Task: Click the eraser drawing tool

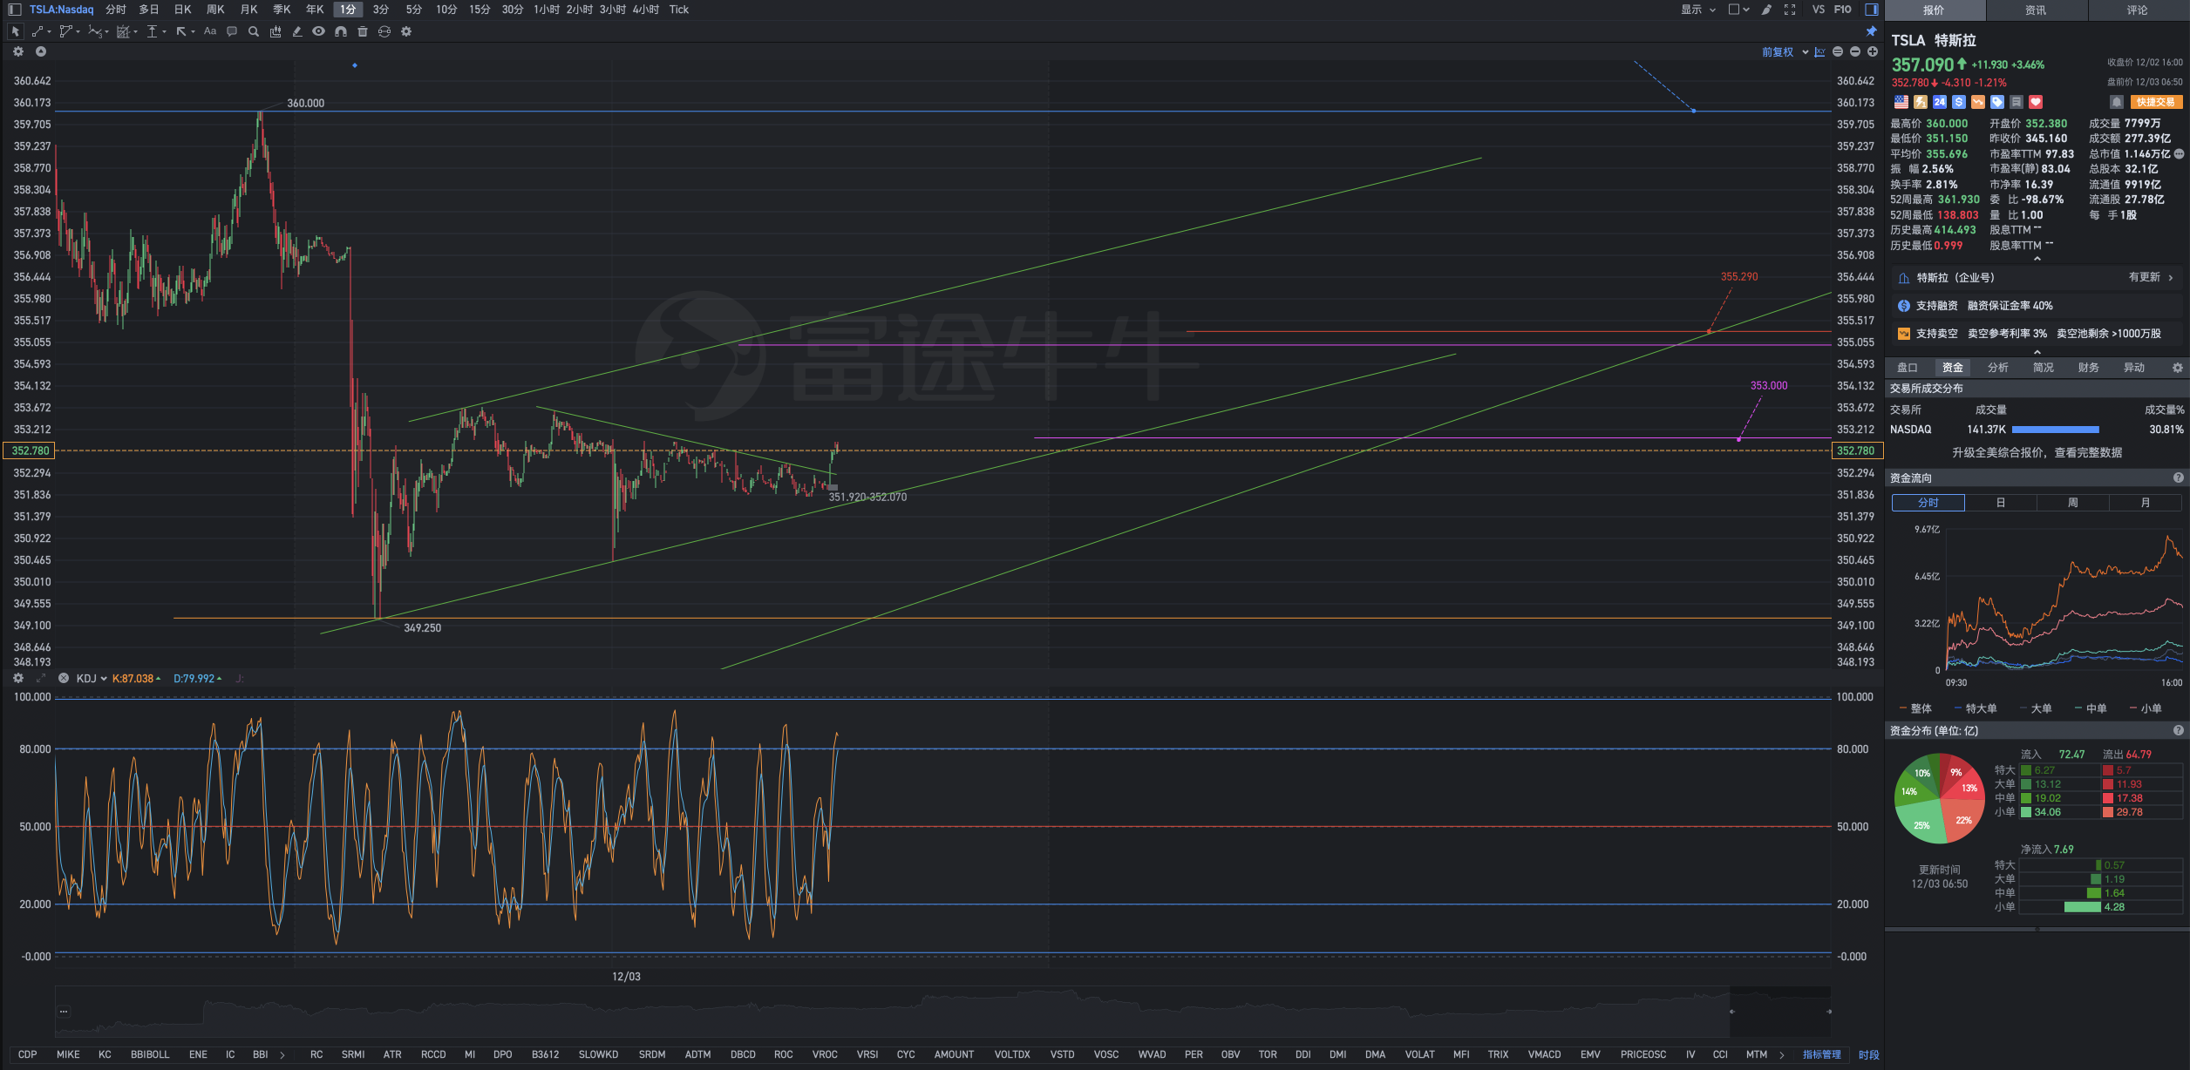Action: (x=297, y=31)
